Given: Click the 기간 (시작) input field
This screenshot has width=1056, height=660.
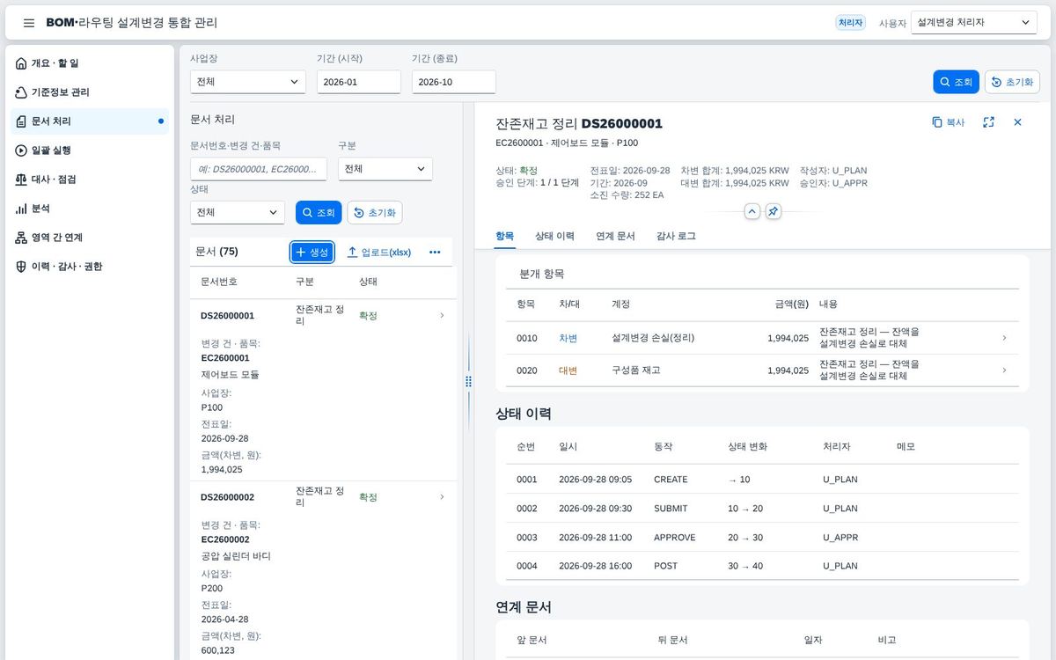Looking at the screenshot, I should tap(358, 82).
